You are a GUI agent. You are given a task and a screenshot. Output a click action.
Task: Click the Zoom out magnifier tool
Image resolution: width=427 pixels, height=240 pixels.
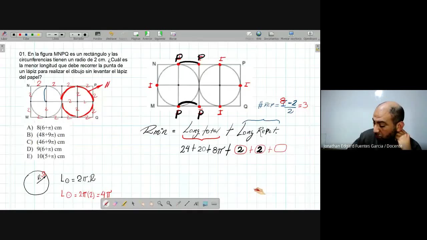pyautogui.click(x=169, y=204)
